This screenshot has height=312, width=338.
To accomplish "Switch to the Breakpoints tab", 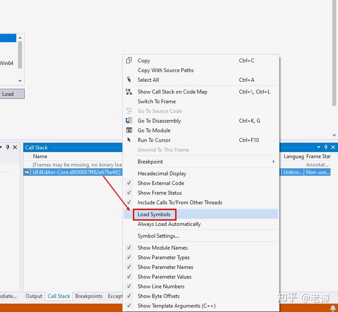I will (x=89, y=296).
